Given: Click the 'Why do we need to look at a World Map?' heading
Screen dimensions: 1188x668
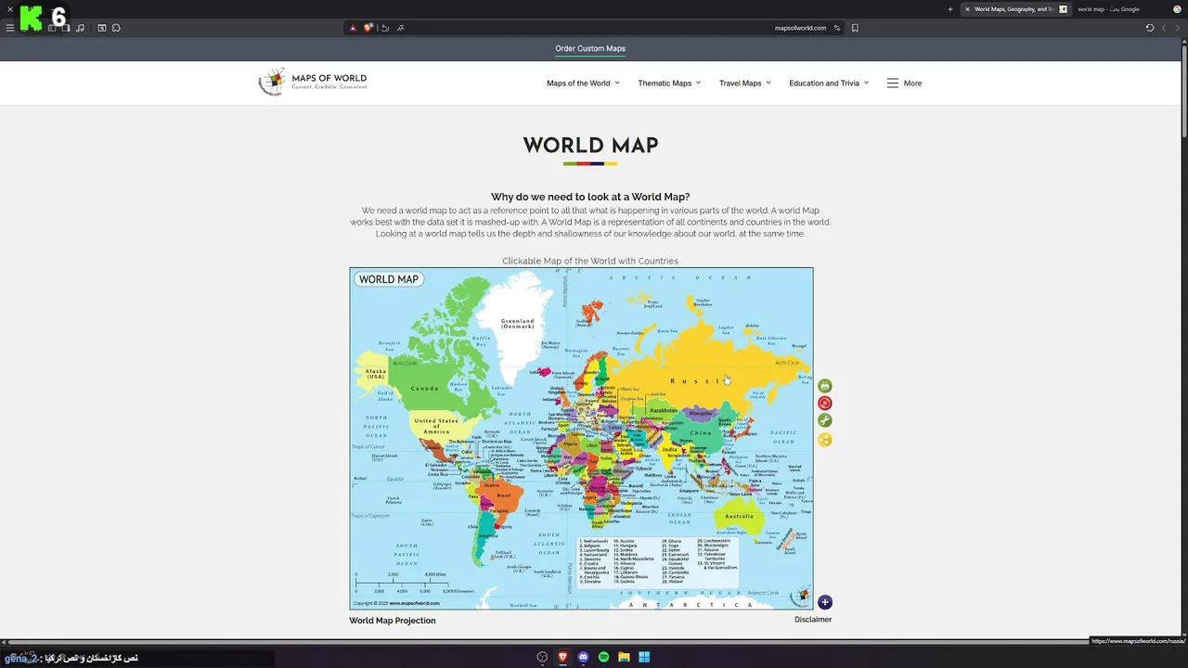Looking at the screenshot, I should (x=590, y=197).
